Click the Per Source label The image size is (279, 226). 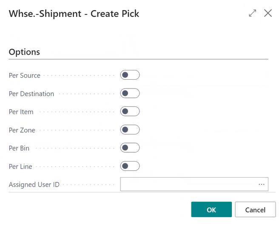click(x=25, y=75)
